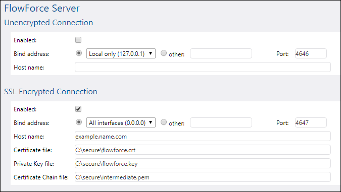The image size is (341, 192).
Task: Disable the SSL Encrypted Connection checkbox
Action: [78, 109]
